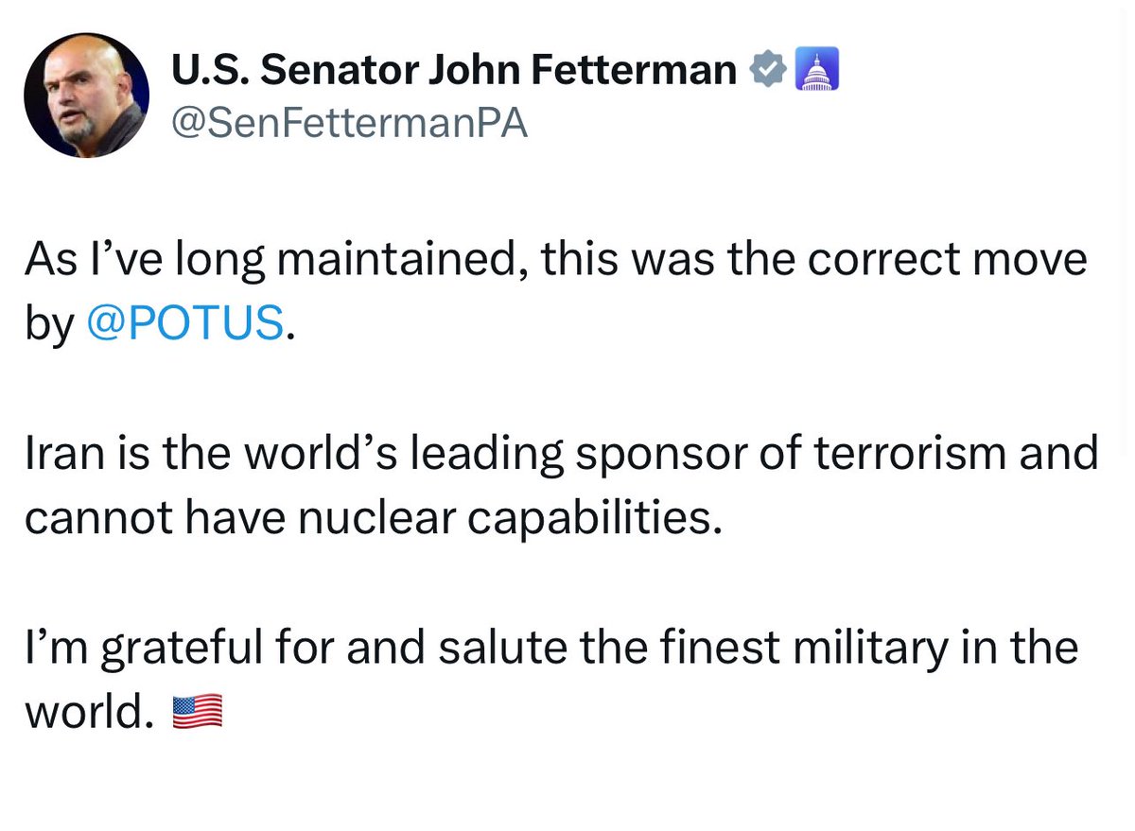Click the Capitol building government affiliation badge
Image resolution: width=1135 pixels, height=831 pixels.
(814, 70)
